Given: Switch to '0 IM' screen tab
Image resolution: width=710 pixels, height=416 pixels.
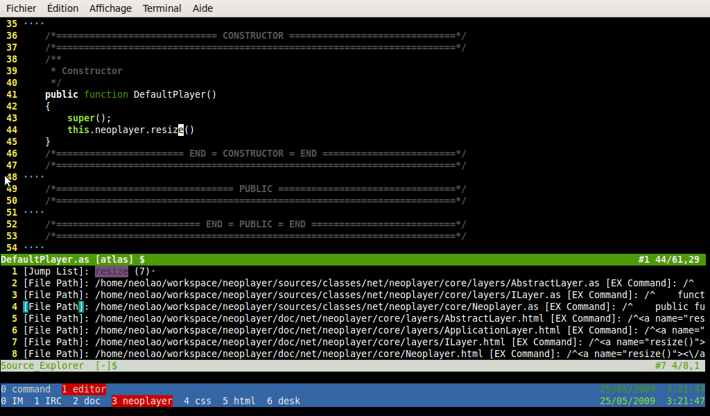Looking at the screenshot, I should [x=12, y=401].
